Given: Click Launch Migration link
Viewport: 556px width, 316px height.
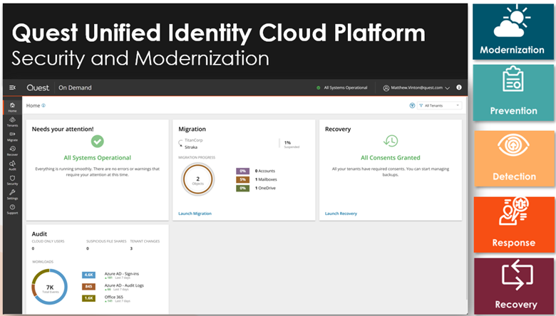Looking at the screenshot, I should tap(195, 214).
